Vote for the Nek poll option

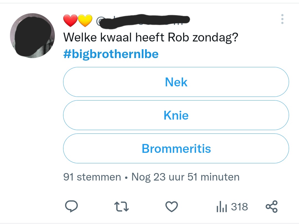[176, 82]
